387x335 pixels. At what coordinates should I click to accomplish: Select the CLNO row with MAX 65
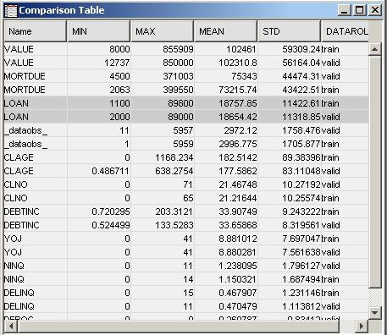[186, 198]
